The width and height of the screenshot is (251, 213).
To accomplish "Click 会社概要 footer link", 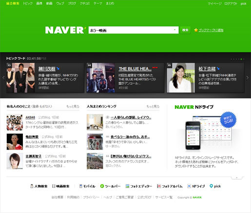I will coord(58,197).
